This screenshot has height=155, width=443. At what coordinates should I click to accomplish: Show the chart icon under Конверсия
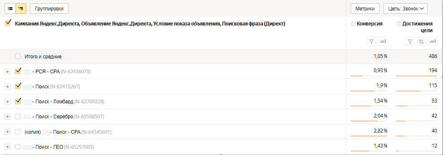point(383,42)
